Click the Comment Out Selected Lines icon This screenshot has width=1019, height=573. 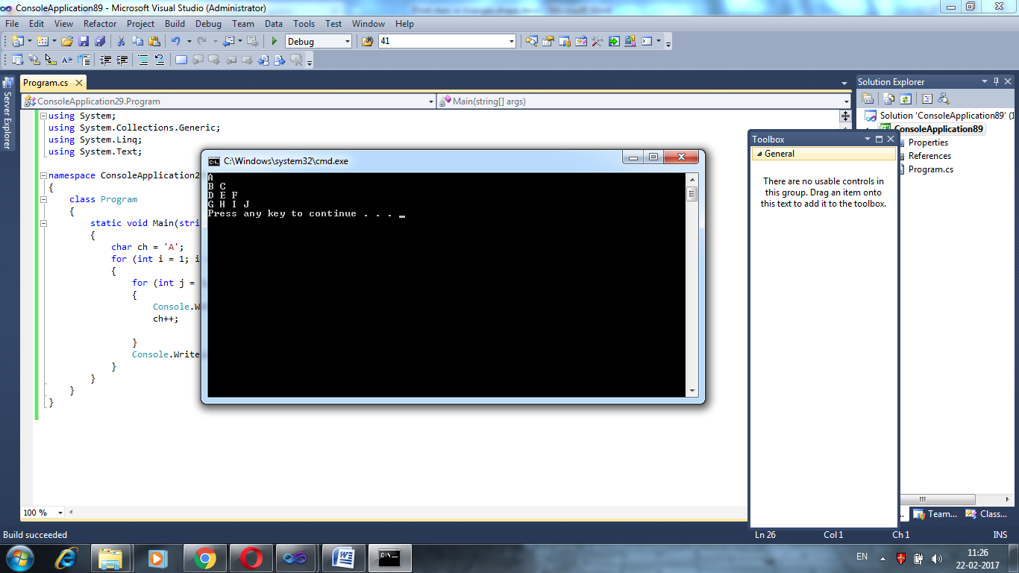point(142,60)
